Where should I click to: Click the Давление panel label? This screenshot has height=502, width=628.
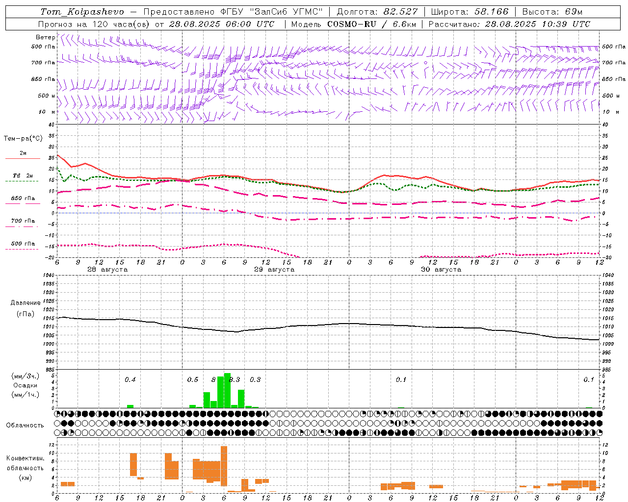[26, 303]
